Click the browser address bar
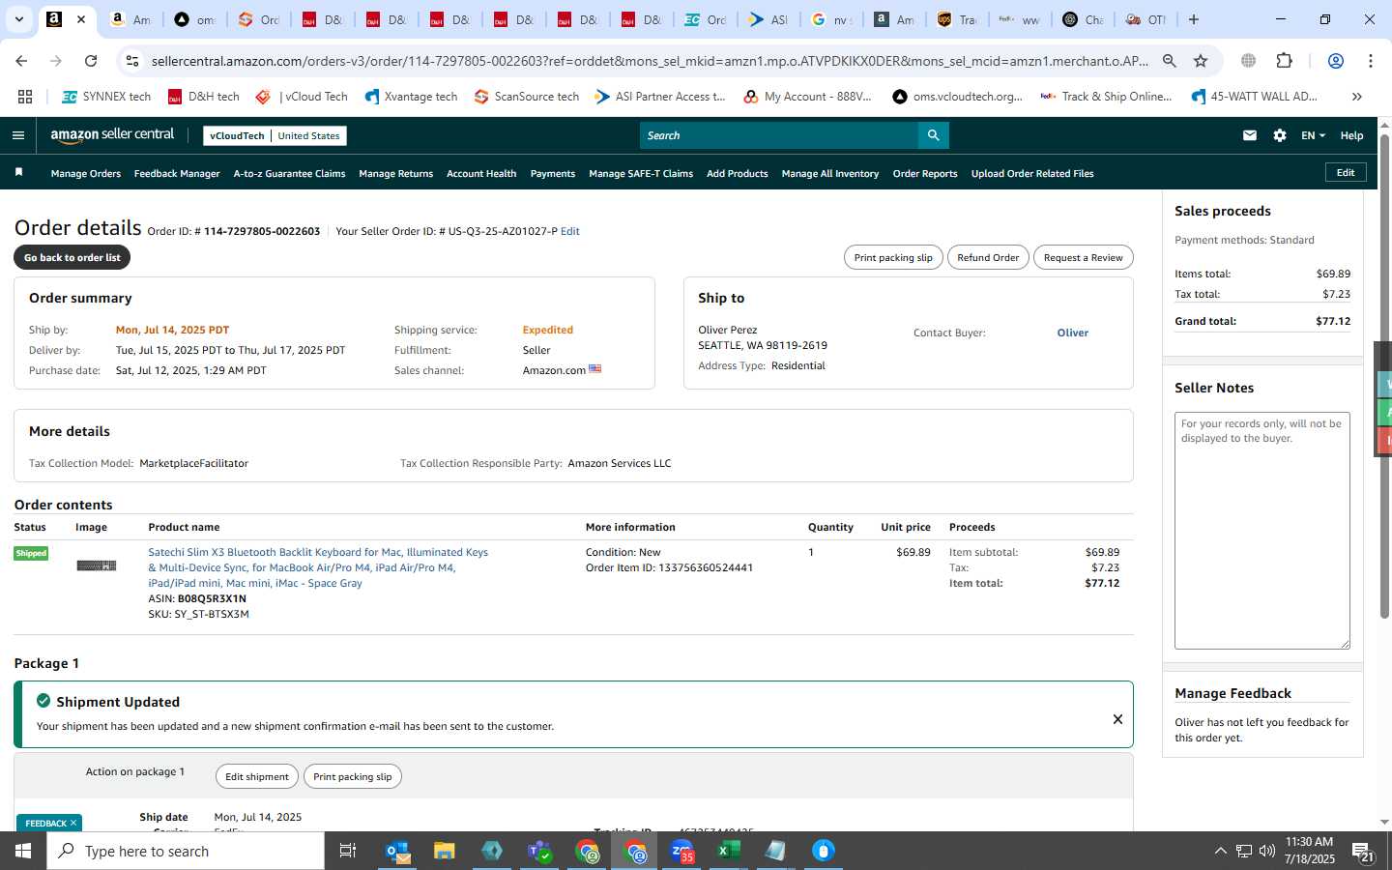 650,61
